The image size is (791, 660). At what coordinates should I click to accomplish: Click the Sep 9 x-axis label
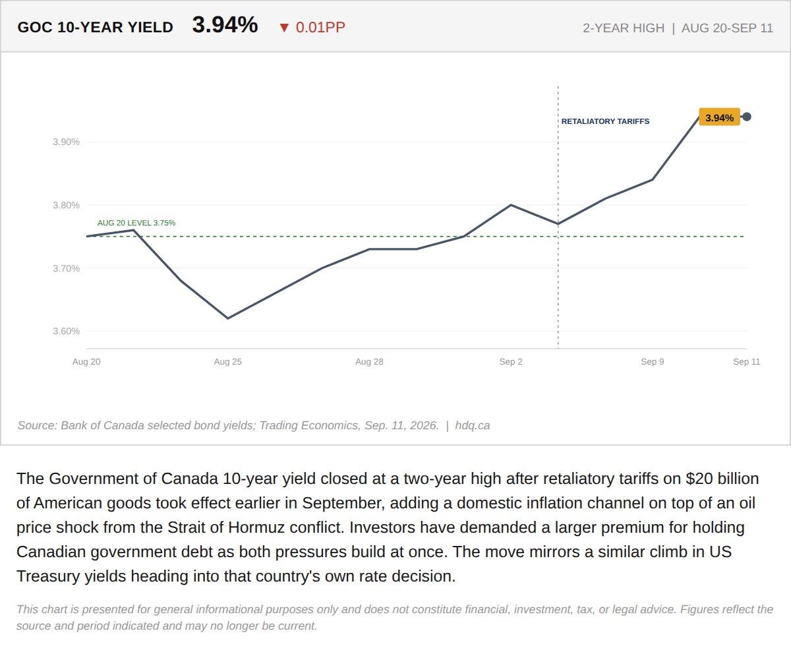pyautogui.click(x=653, y=362)
